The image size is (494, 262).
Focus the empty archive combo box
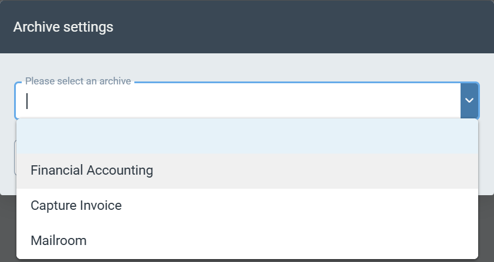(235, 101)
